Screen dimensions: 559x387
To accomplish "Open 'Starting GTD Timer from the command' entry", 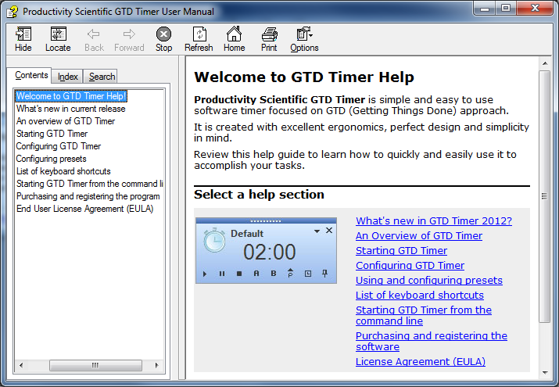I will pyautogui.click(x=89, y=184).
